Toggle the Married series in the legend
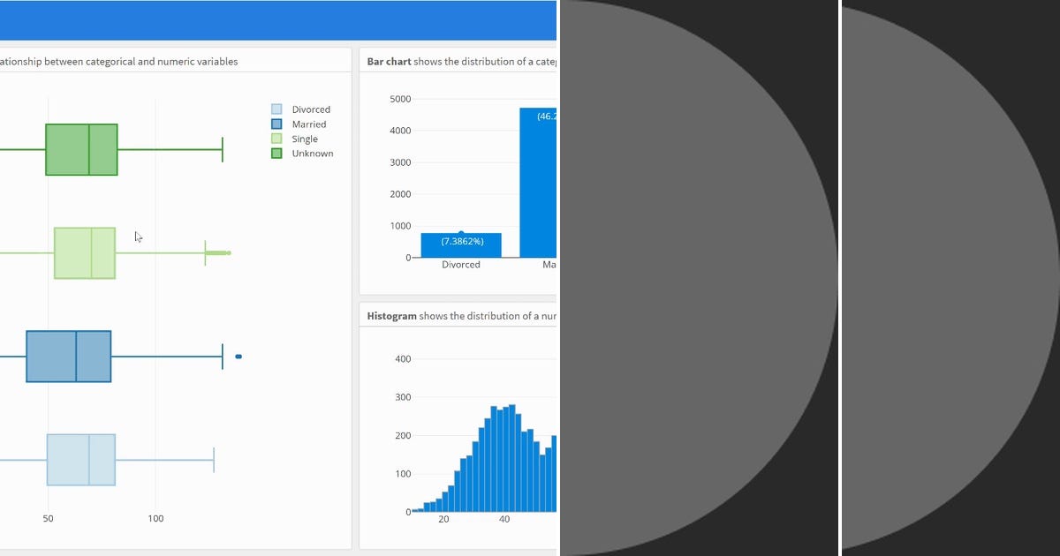The width and height of the screenshot is (1060, 556). pyautogui.click(x=308, y=124)
